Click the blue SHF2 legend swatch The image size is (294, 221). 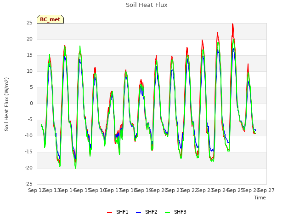click(x=138, y=213)
